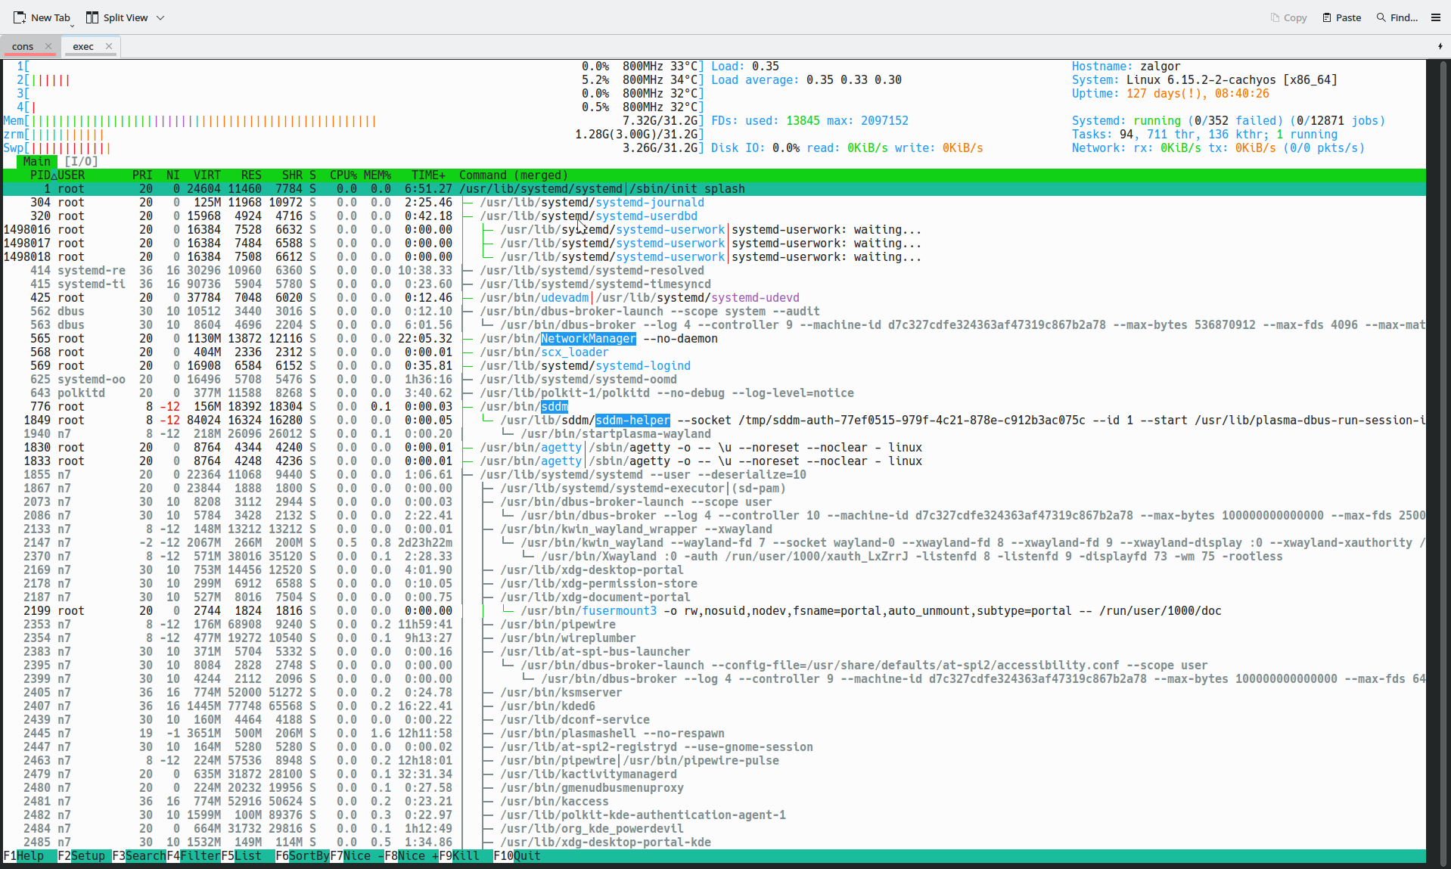Click the terminal vertical scrollbar
This screenshot has height=869, width=1451.
tap(1445, 461)
